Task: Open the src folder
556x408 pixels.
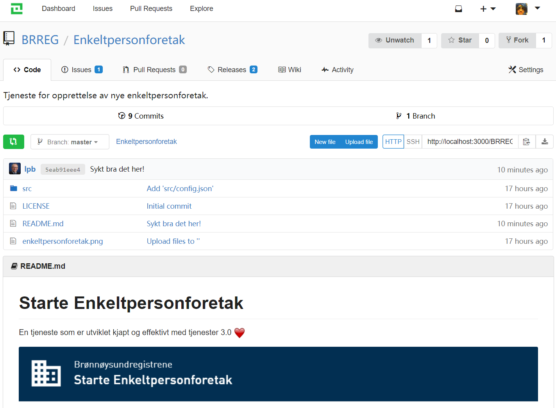Action: point(27,189)
